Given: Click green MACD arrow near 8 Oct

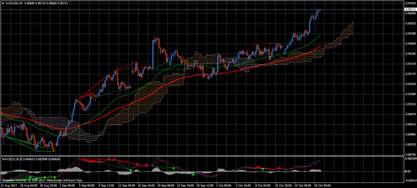Looking at the screenshot, I should (263, 168).
